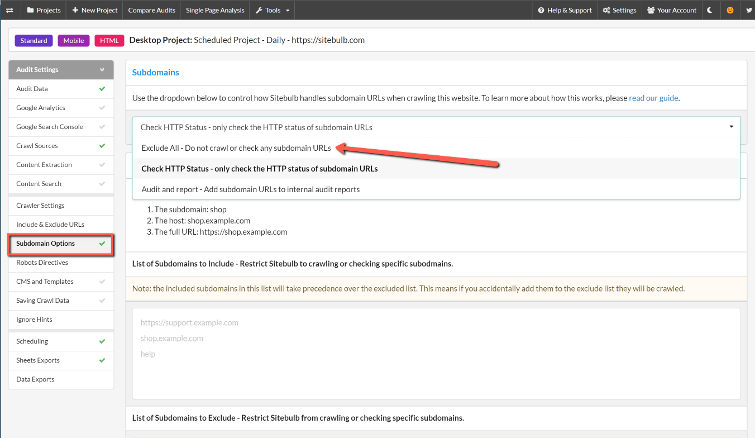Open Help & Support

tap(565, 10)
